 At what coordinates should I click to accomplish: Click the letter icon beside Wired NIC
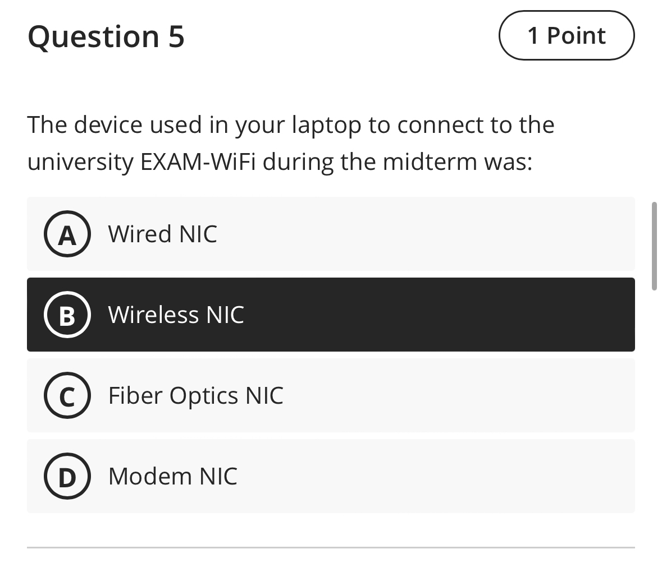tap(67, 234)
